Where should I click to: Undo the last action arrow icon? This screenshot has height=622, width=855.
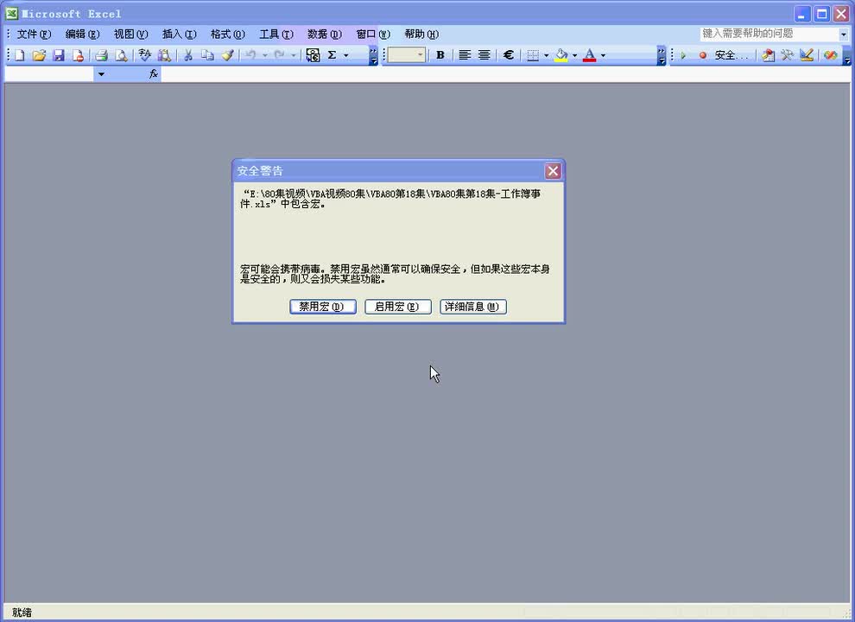pyautogui.click(x=250, y=55)
